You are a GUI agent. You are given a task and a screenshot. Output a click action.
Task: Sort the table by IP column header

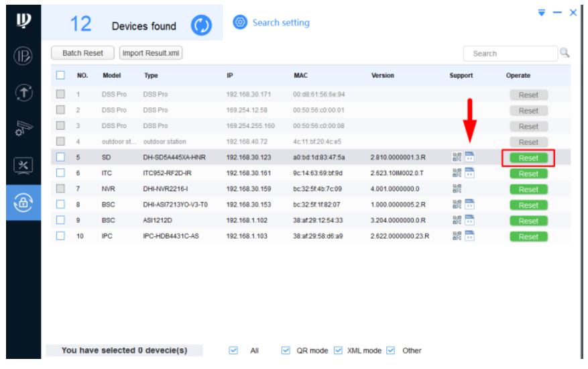(x=230, y=76)
